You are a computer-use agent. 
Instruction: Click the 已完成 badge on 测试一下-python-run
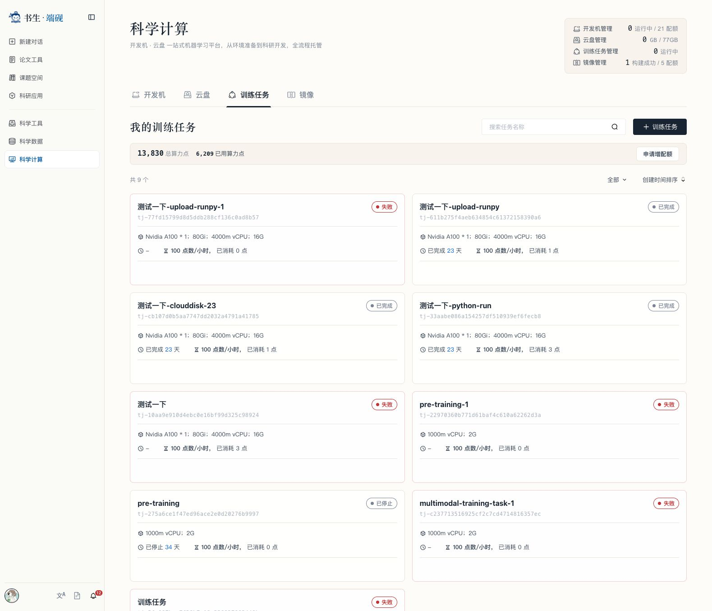point(663,306)
